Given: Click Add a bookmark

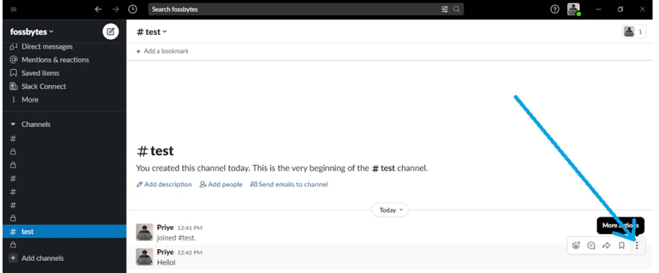Looking at the screenshot, I should (162, 51).
